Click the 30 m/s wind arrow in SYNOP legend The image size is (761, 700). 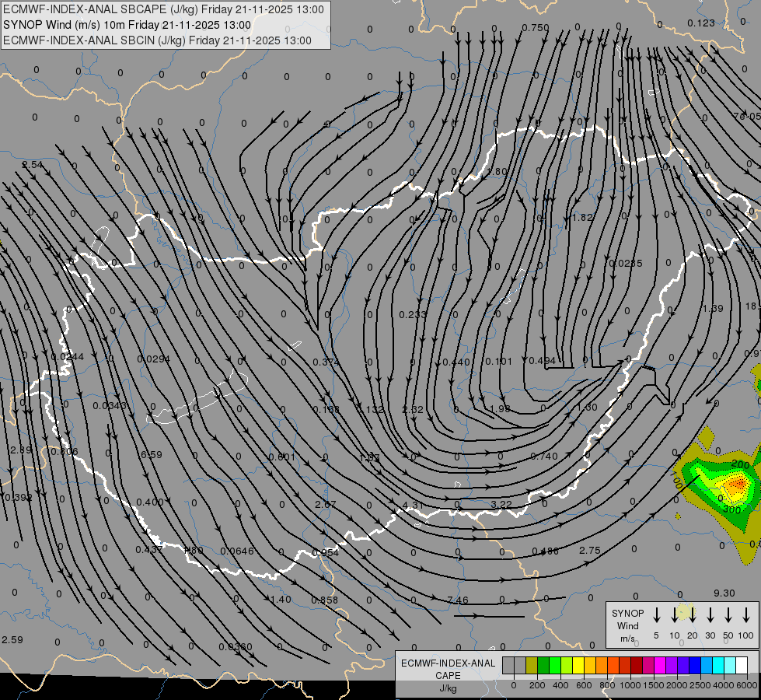pos(710,615)
